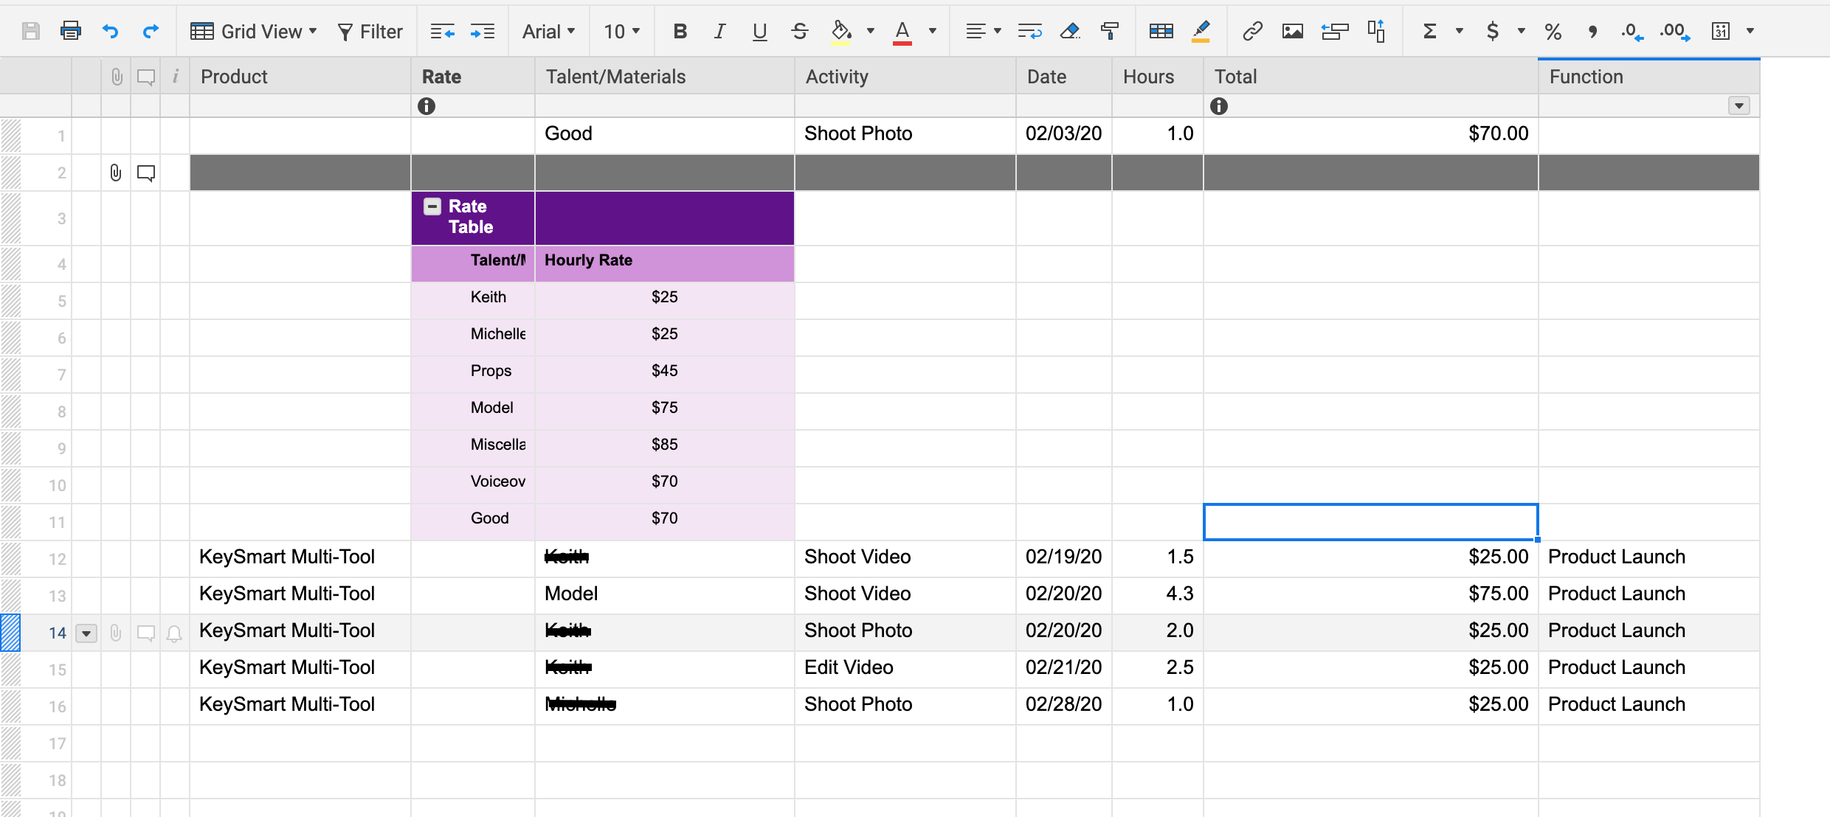The height and width of the screenshot is (817, 1830).
Task: Select row number 12
Action: pos(58,559)
